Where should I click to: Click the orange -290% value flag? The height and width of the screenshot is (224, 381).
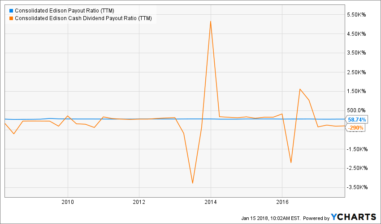[355, 128]
